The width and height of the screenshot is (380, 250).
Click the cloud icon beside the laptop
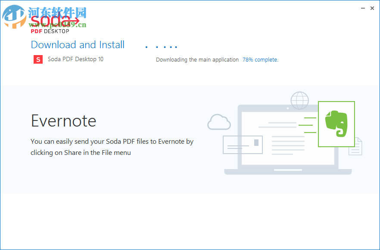(219, 122)
